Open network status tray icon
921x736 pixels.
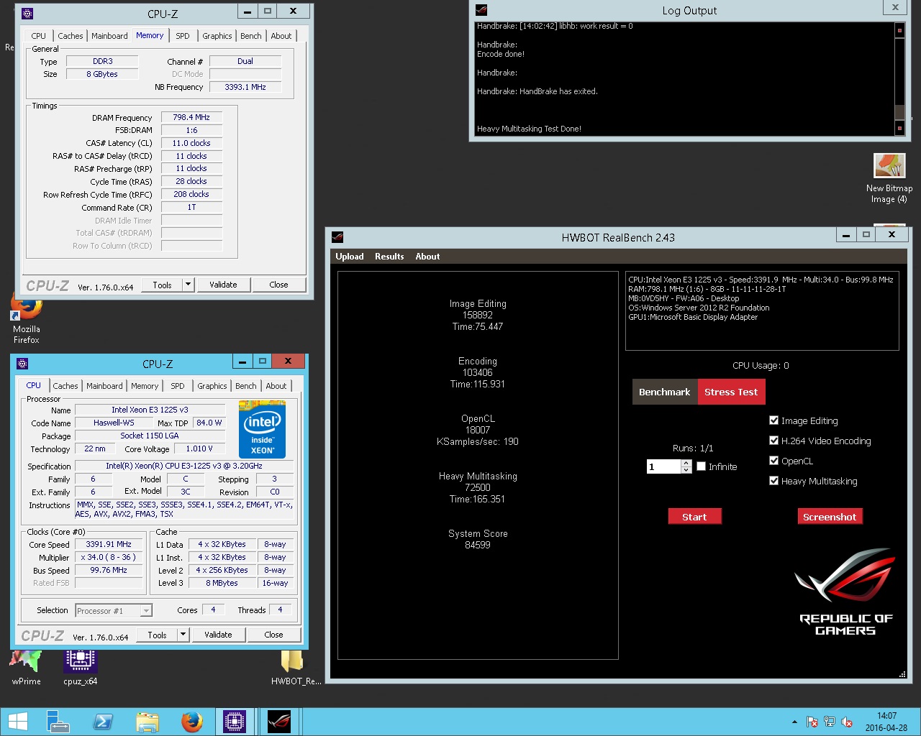pos(830,722)
